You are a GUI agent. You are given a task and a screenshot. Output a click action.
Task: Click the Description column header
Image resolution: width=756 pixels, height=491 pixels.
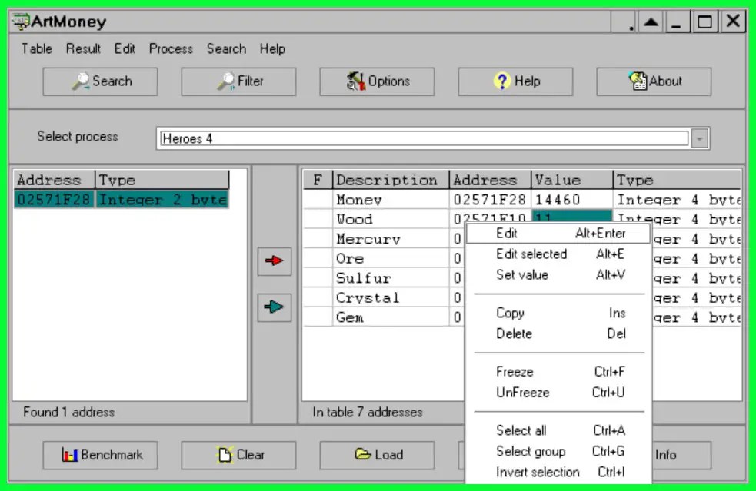[x=391, y=180]
